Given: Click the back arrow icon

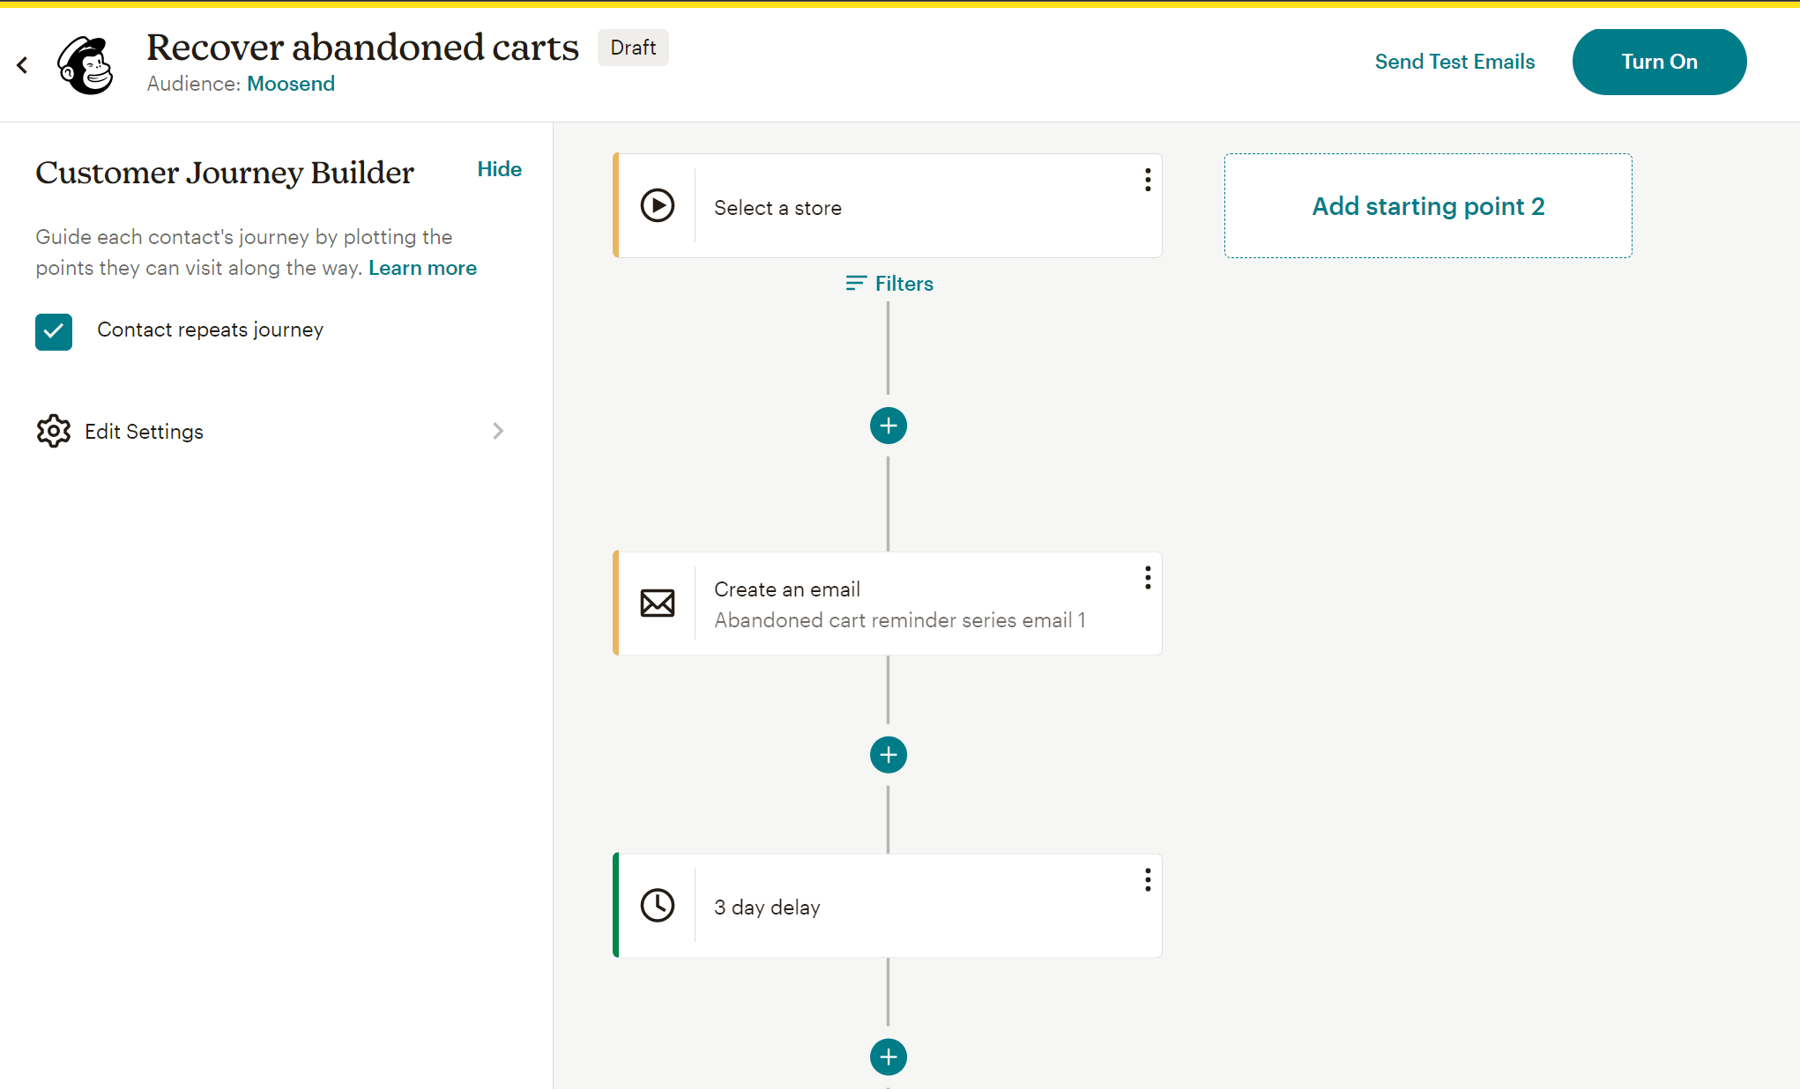Looking at the screenshot, I should pyautogui.click(x=22, y=65).
